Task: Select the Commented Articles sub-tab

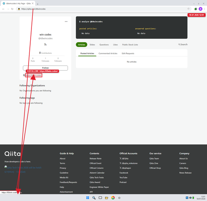Action: pyautogui.click(x=108, y=53)
